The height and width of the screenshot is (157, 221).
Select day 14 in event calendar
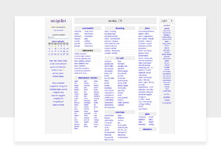point(67,49)
